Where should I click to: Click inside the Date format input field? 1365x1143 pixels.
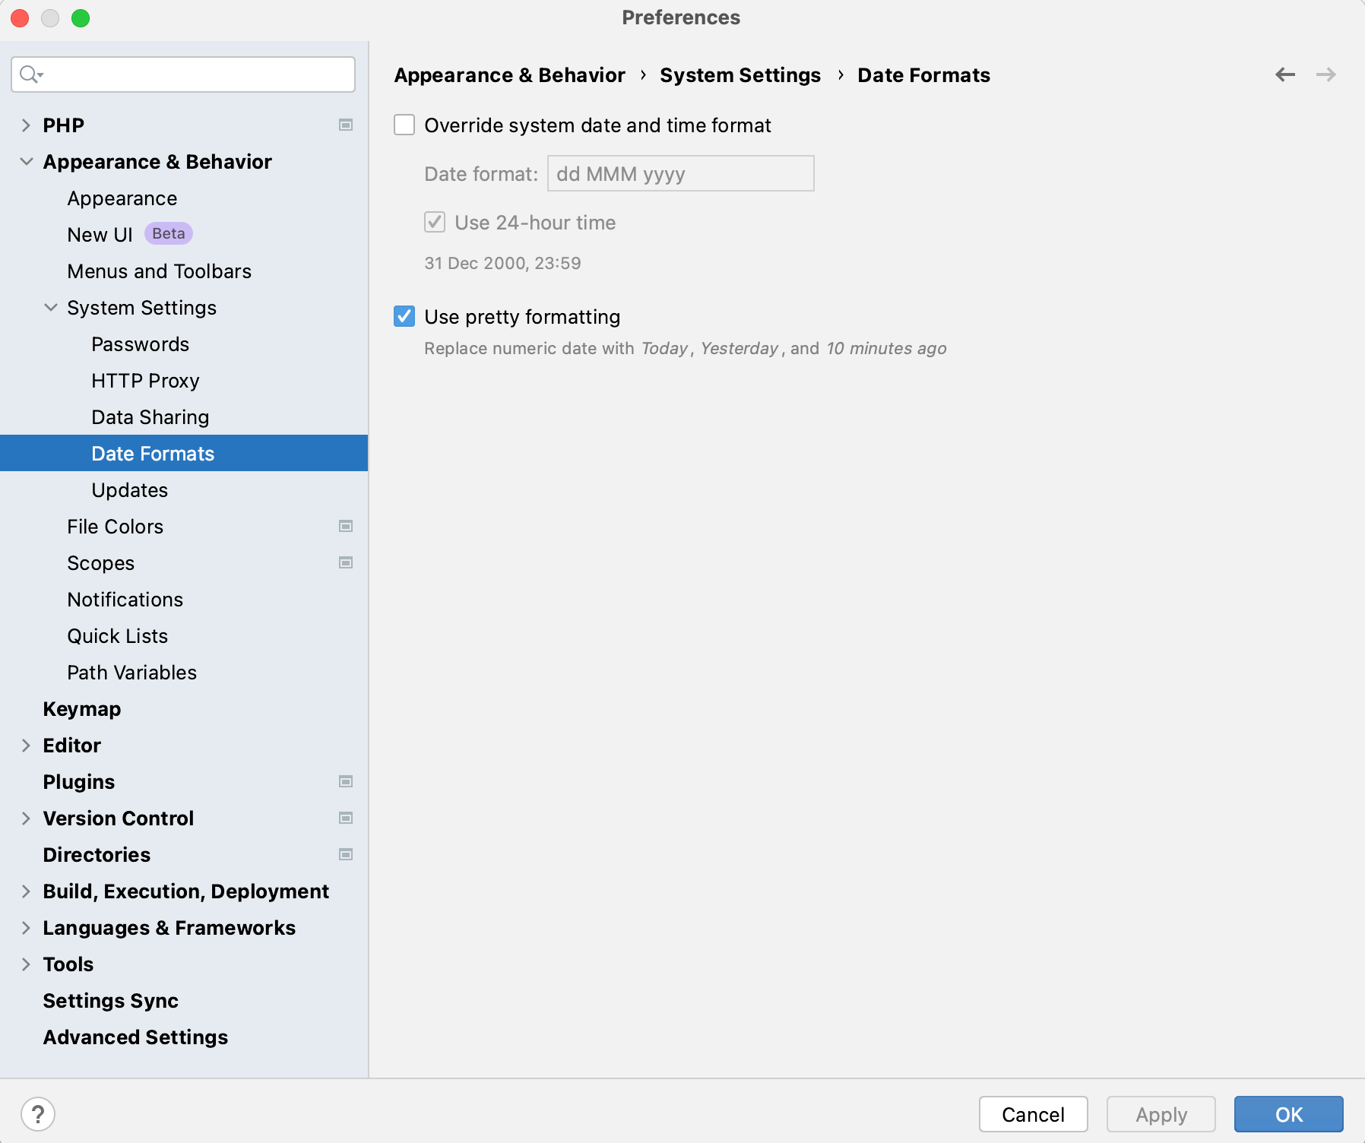[680, 173]
